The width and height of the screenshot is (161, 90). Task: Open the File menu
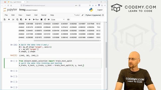[6, 15]
